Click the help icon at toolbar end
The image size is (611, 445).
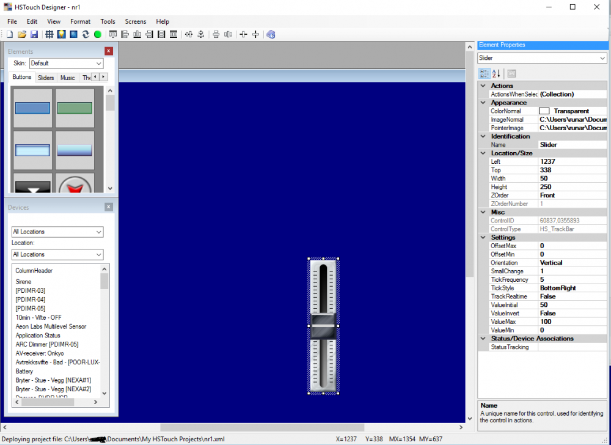(271, 34)
